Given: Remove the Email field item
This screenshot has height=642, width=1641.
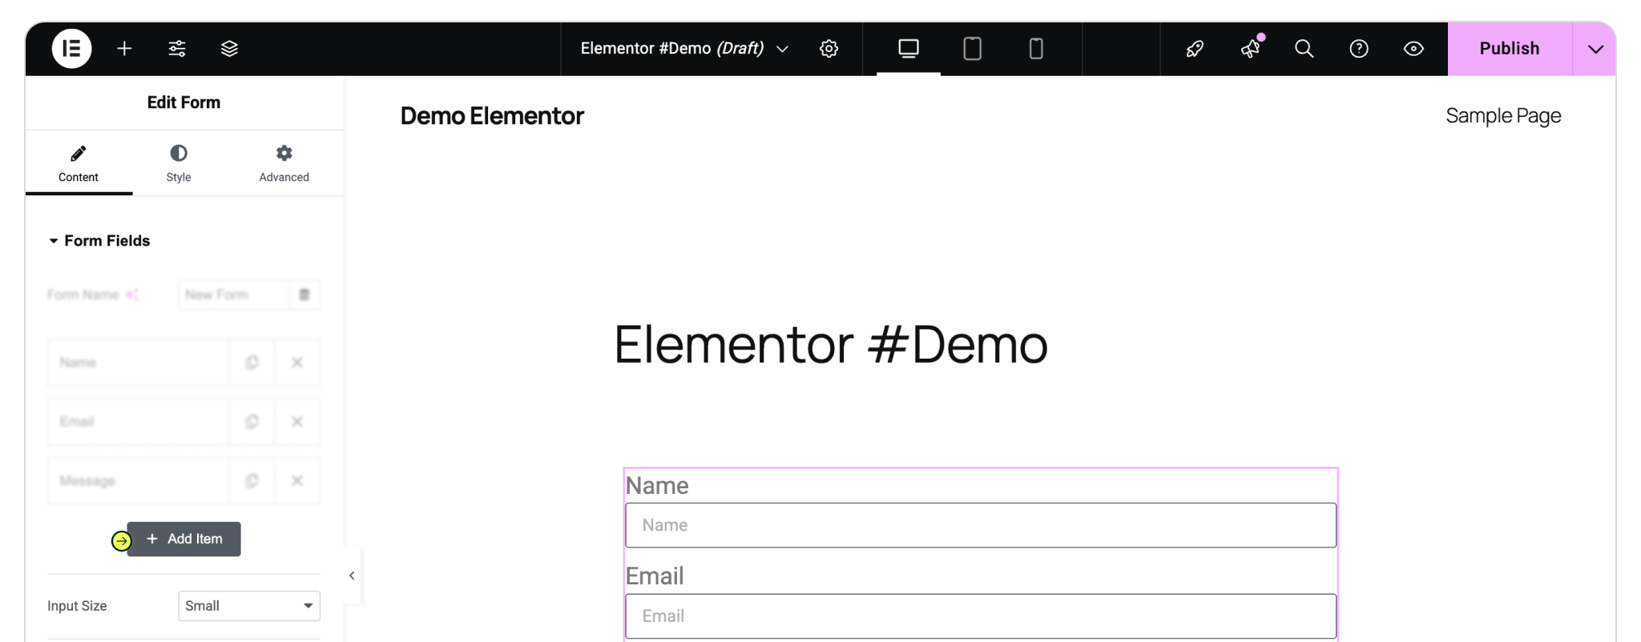Looking at the screenshot, I should 297,422.
